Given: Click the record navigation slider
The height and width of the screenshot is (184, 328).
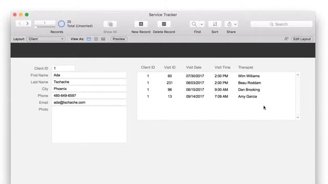Looking at the screenshot, I should 45,27.
